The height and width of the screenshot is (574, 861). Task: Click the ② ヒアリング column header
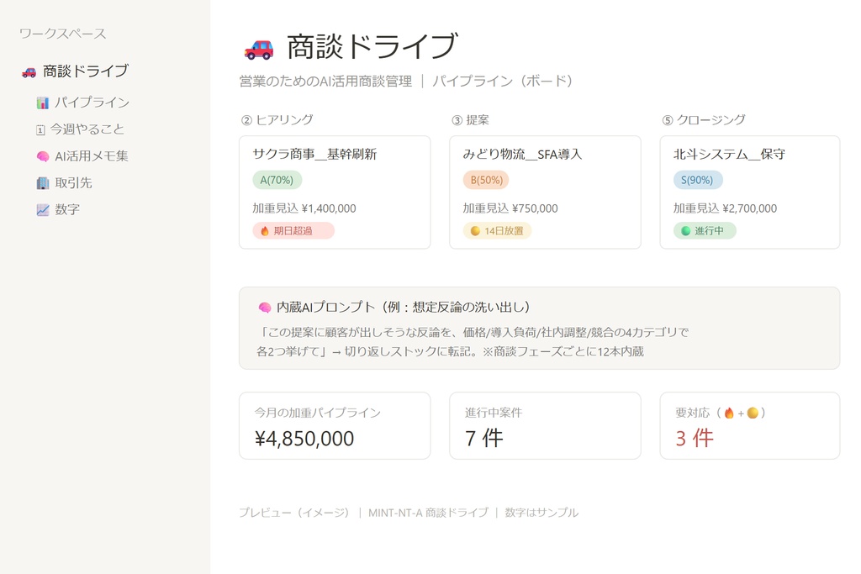coord(277,120)
